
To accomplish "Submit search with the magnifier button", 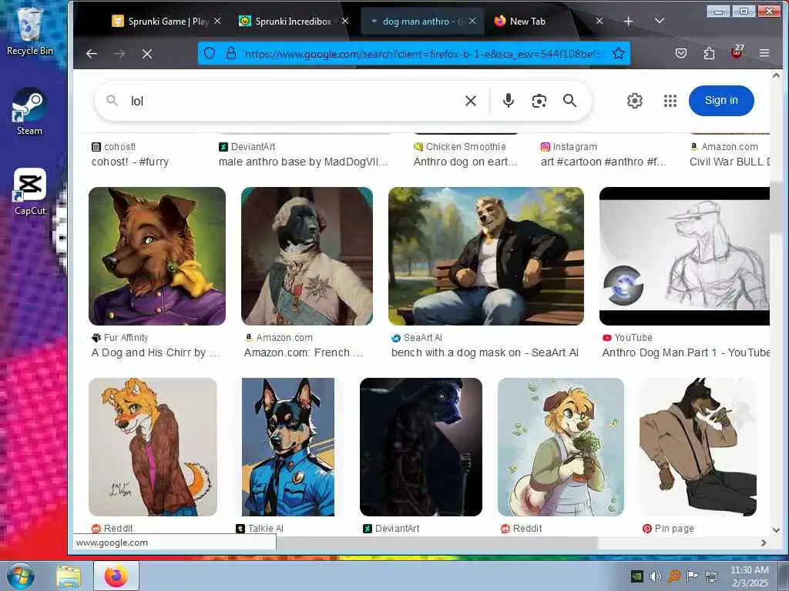I will (x=569, y=101).
